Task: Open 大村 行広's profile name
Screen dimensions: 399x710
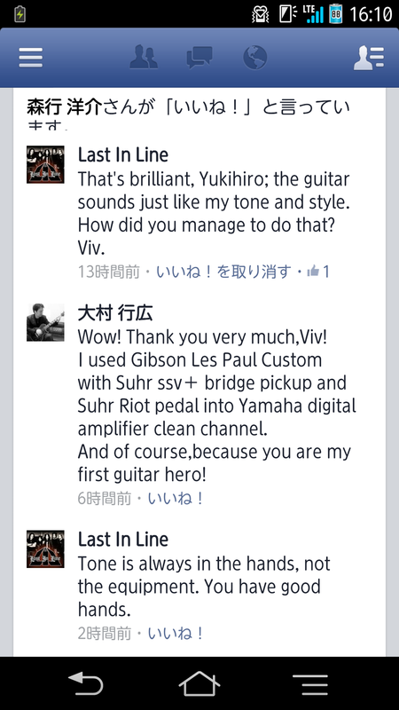Action: (x=115, y=313)
